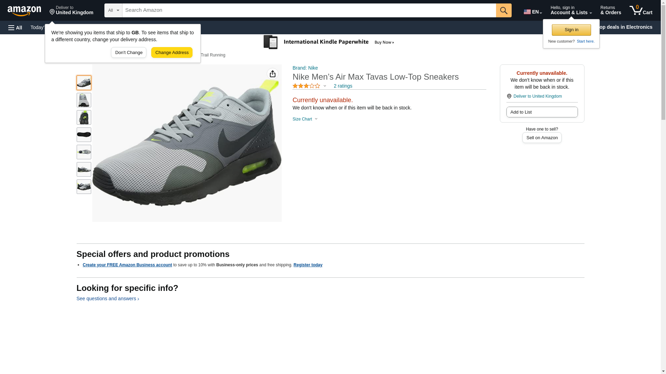Click Don't Change button in popup

pyautogui.click(x=129, y=53)
